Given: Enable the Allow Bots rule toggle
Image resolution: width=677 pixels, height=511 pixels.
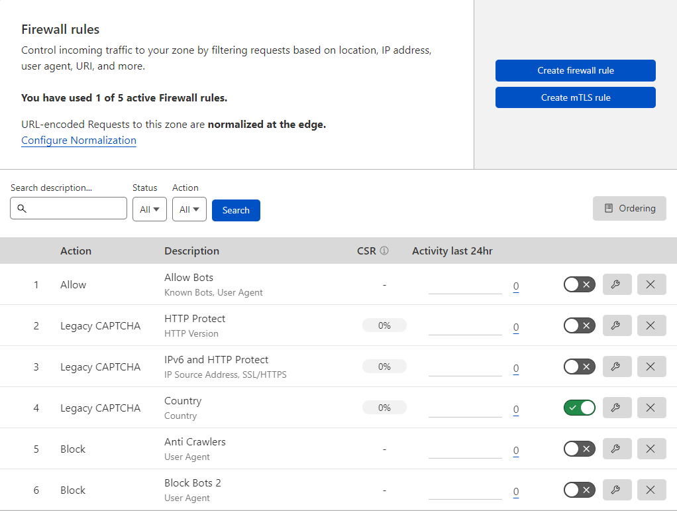Looking at the screenshot, I should (x=580, y=284).
